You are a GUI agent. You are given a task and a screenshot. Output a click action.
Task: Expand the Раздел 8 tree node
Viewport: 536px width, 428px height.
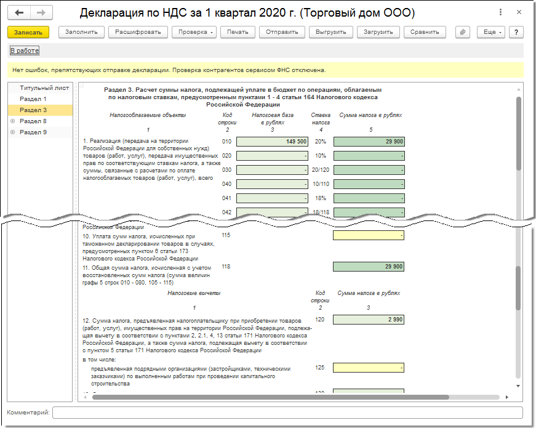point(13,121)
